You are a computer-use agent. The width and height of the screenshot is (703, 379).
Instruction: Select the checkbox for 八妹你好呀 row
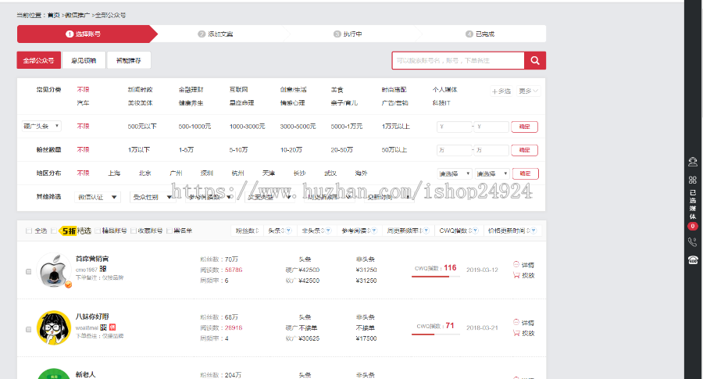29,330
